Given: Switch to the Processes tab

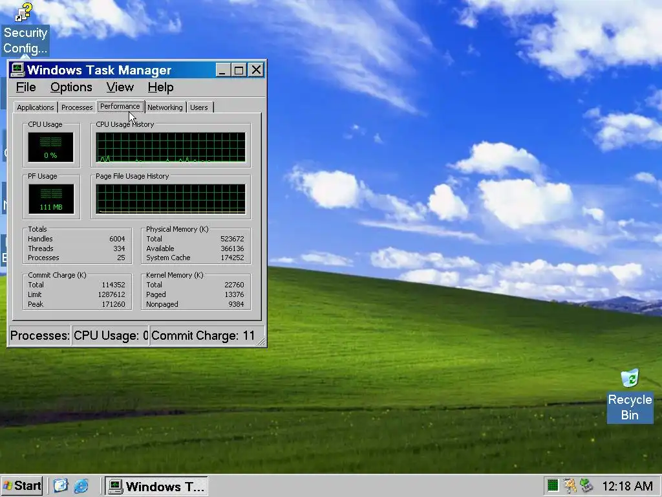Looking at the screenshot, I should tap(77, 107).
